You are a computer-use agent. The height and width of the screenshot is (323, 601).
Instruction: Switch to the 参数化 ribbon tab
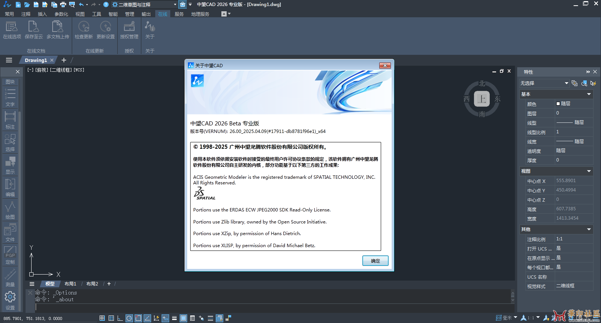tap(61, 14)
